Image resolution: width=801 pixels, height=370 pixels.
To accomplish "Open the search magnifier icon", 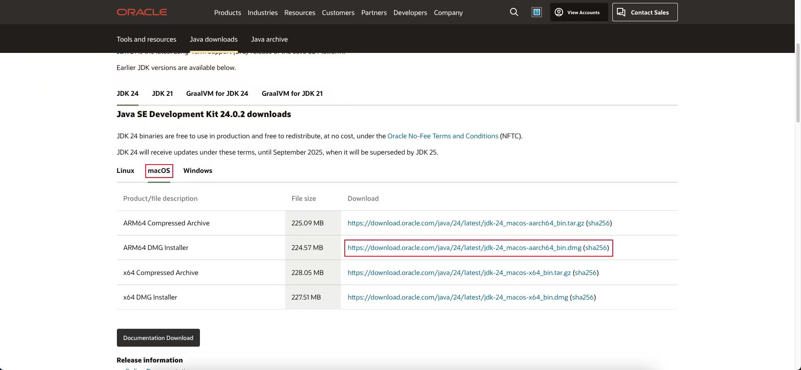I will pyautogui.click(x=514, y=12).
